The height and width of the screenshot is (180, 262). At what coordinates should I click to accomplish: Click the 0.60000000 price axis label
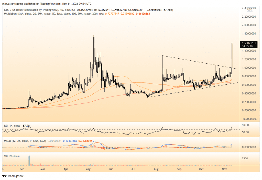tap(249, 85)
